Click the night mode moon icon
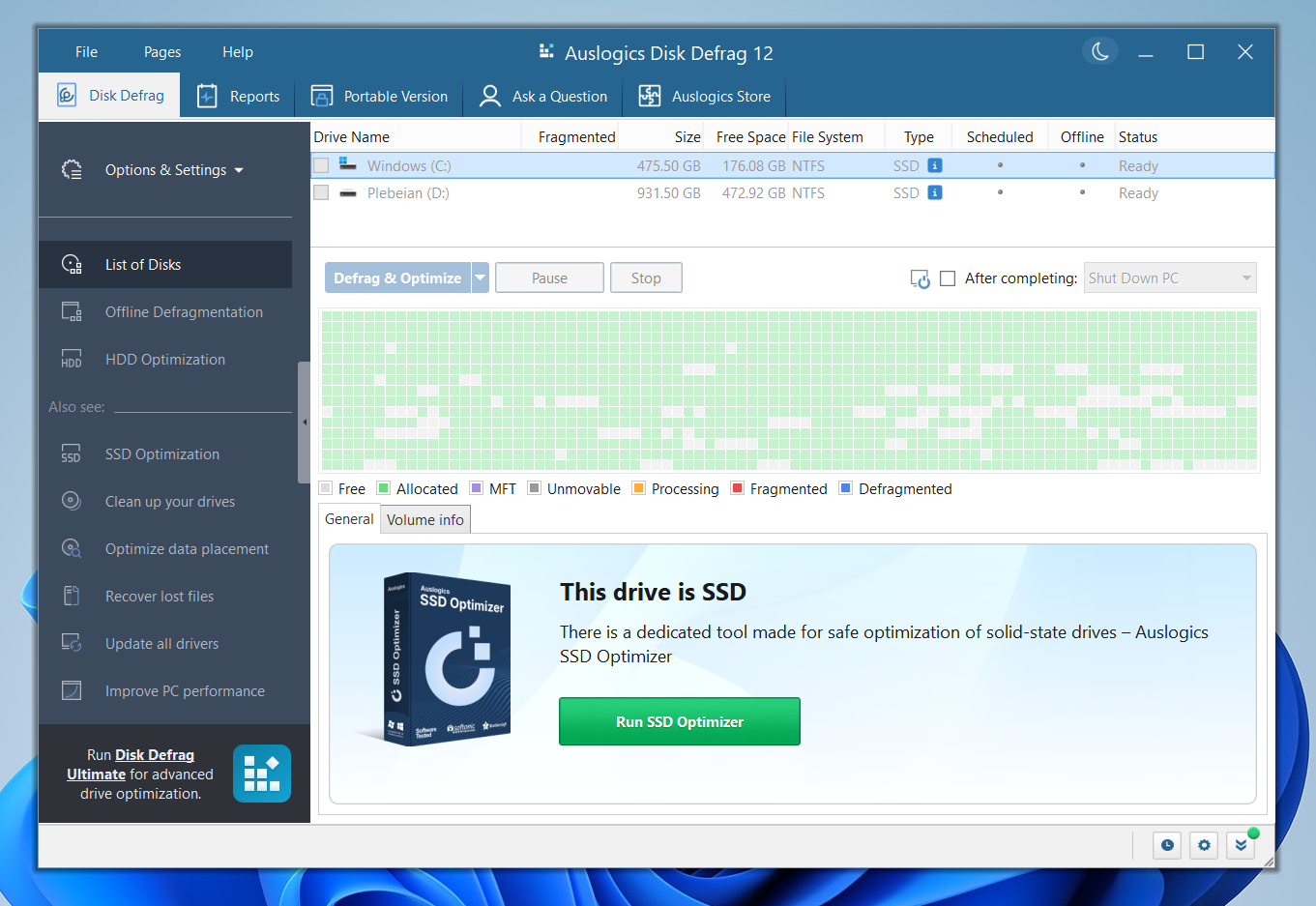 click(1100, 52)
